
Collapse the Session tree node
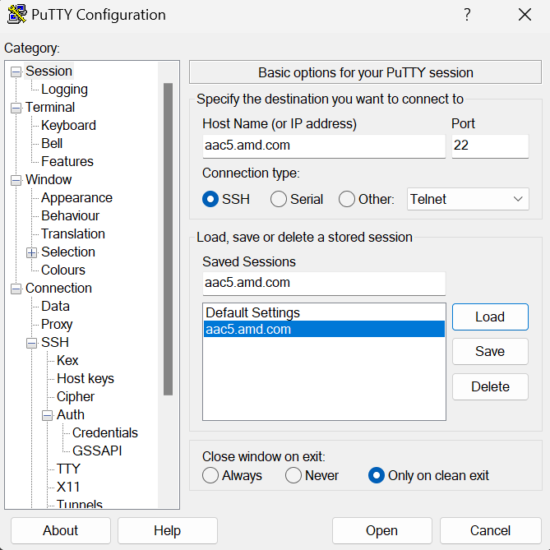16,72
